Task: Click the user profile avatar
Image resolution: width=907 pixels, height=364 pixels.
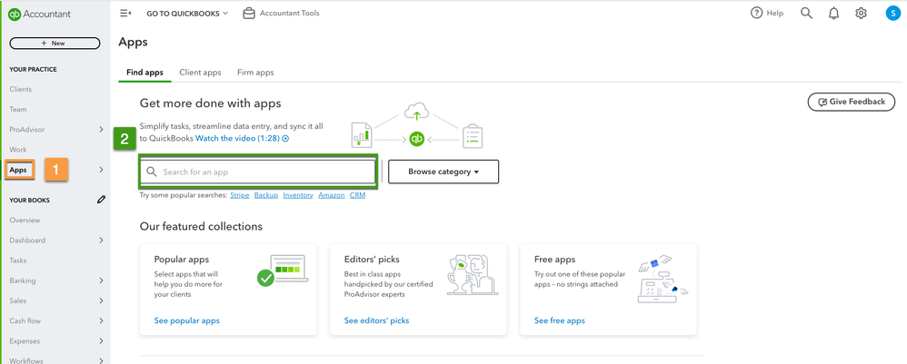Action: click(x=892, y=14)
